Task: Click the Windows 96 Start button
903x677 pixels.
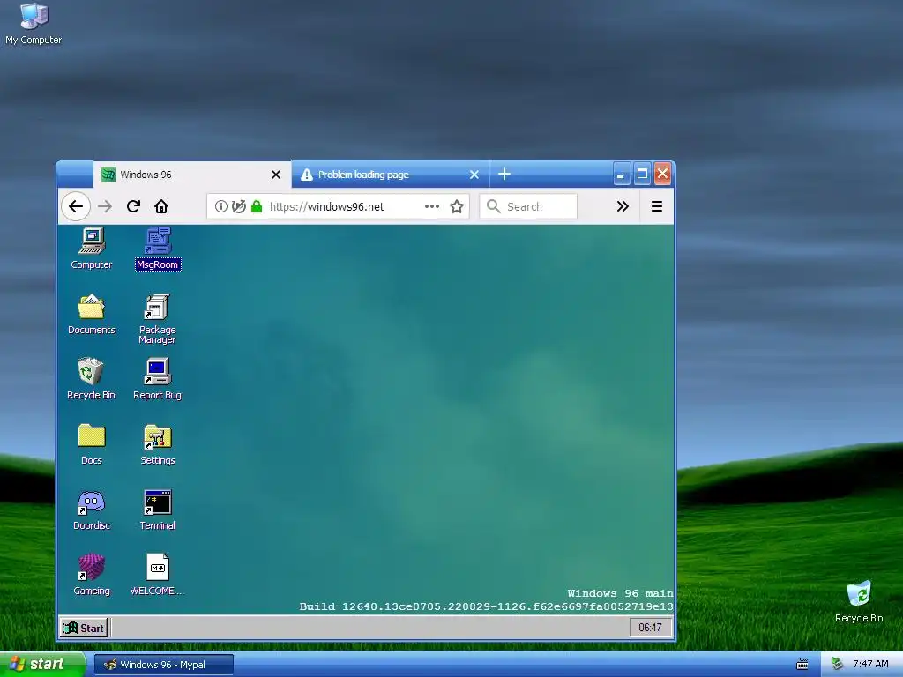Action: click(x=84, y=628)
